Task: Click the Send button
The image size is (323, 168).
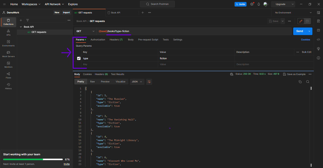Action: pos(300,31)
